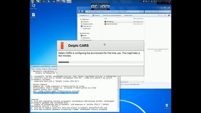The image size is (201, 113).
Task: Select the FileActivation file on desktop
Action: (34, 16)
